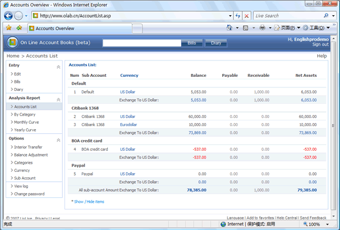Viewport: 340px width, 230px height.
Task: Expand the toolbar overflow chevron
Action: click(x=334, y=25)
